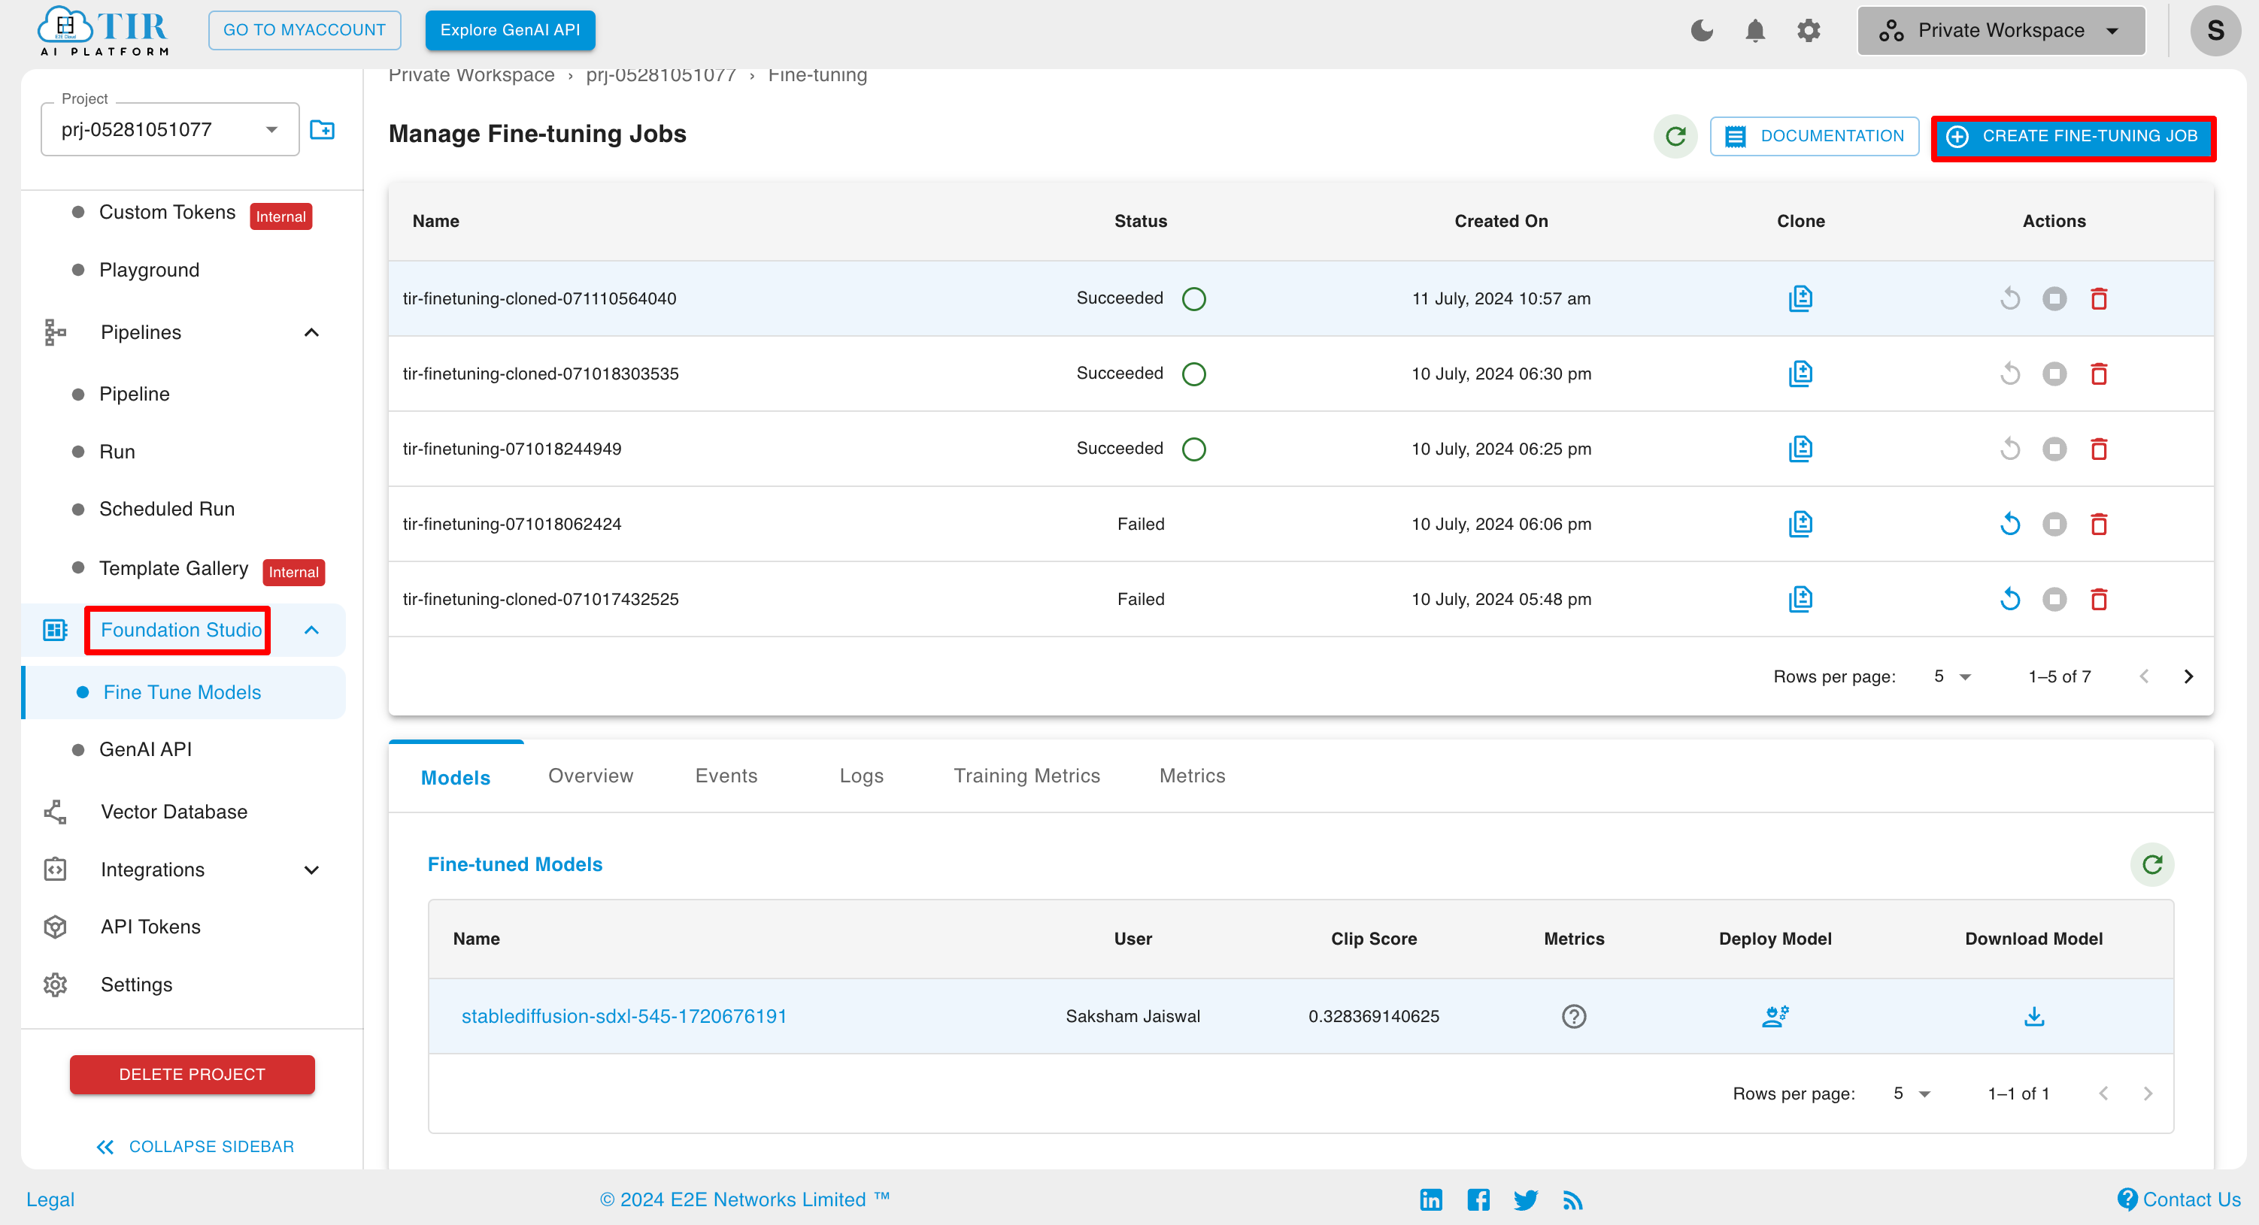Open the notifications bell

point(1754,31)
